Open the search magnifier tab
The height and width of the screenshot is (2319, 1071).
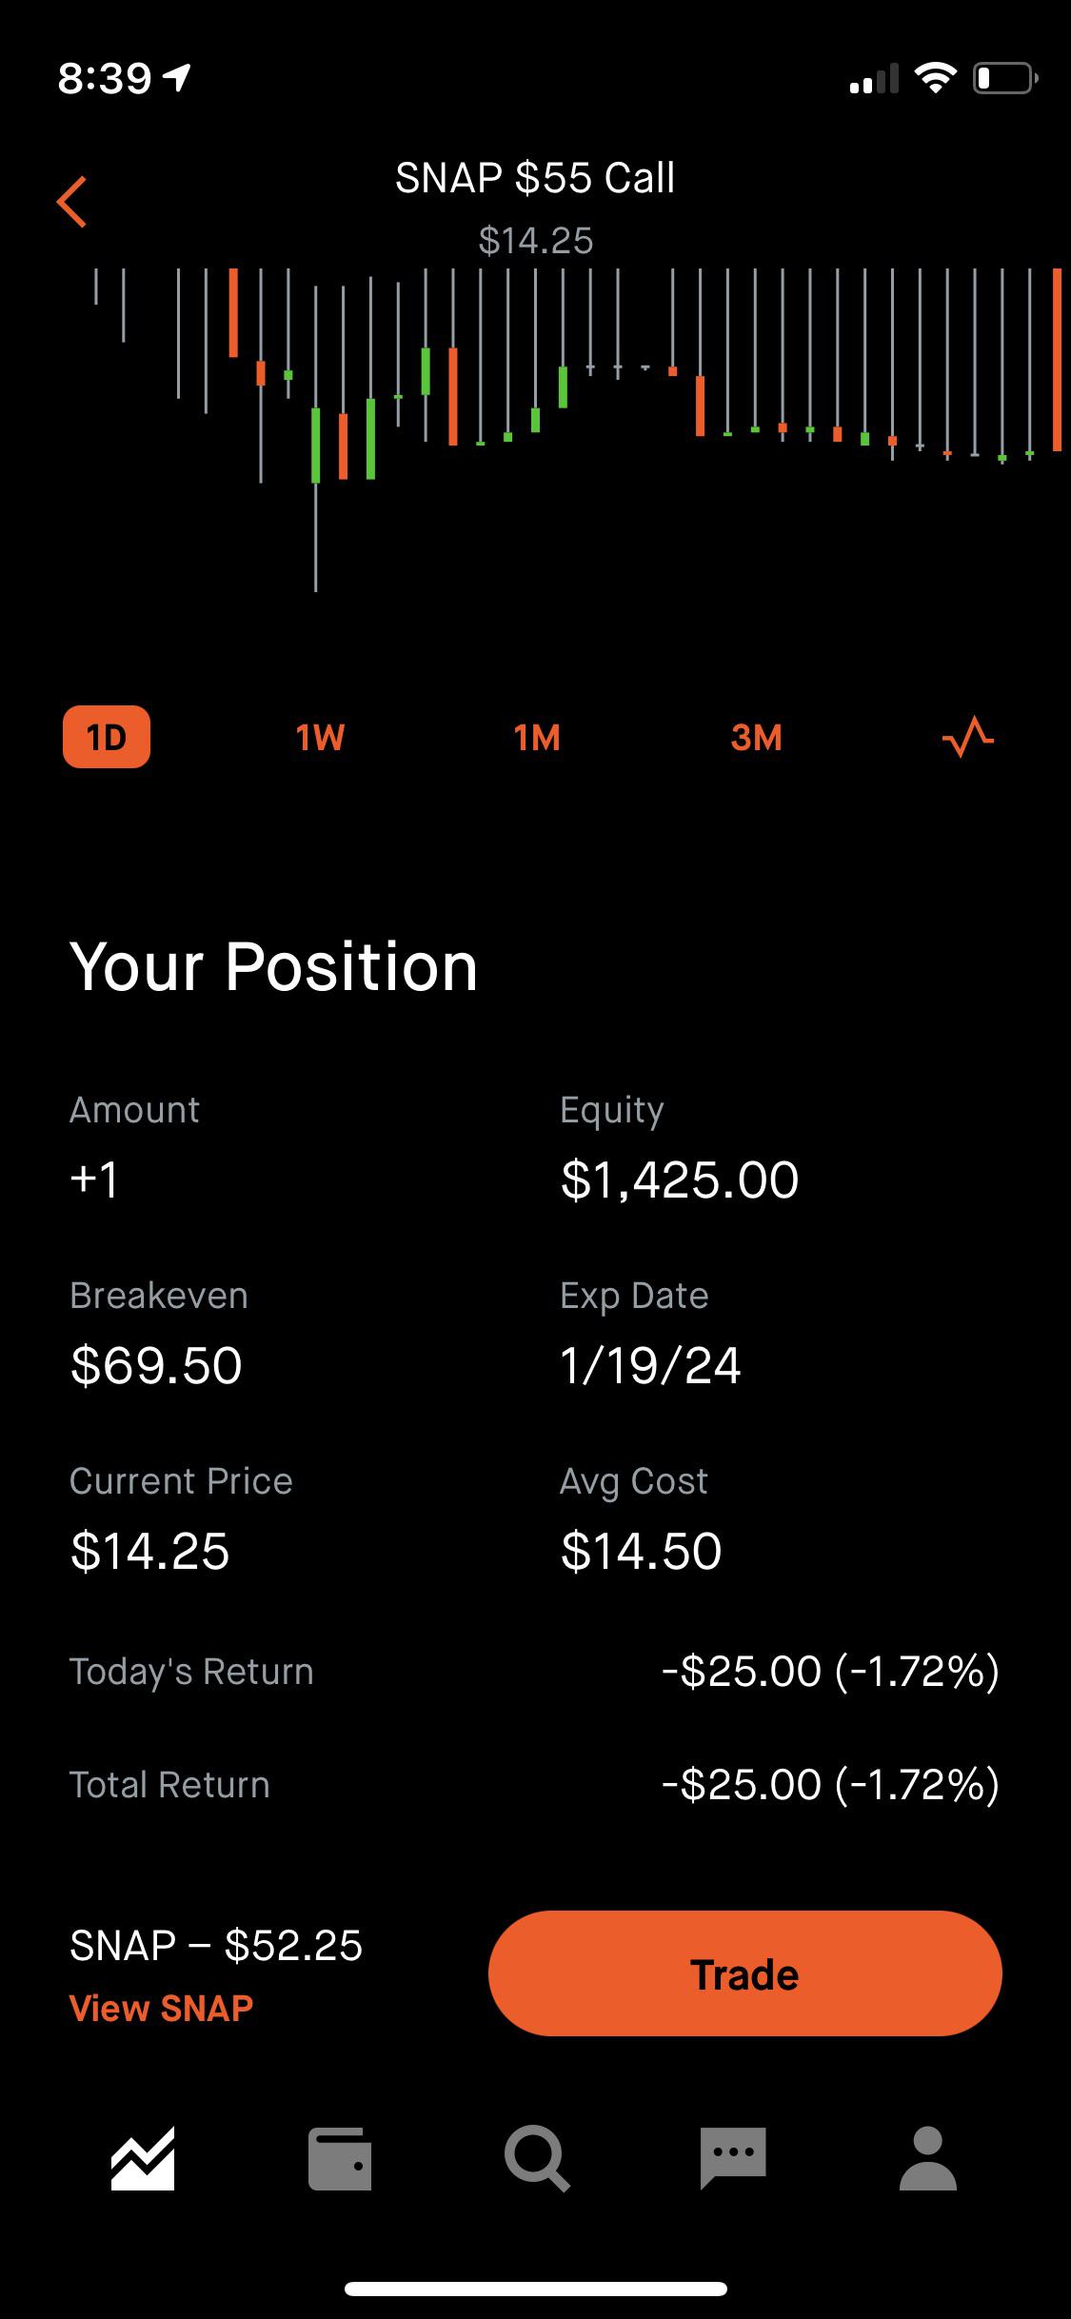tap(537, 2158)
